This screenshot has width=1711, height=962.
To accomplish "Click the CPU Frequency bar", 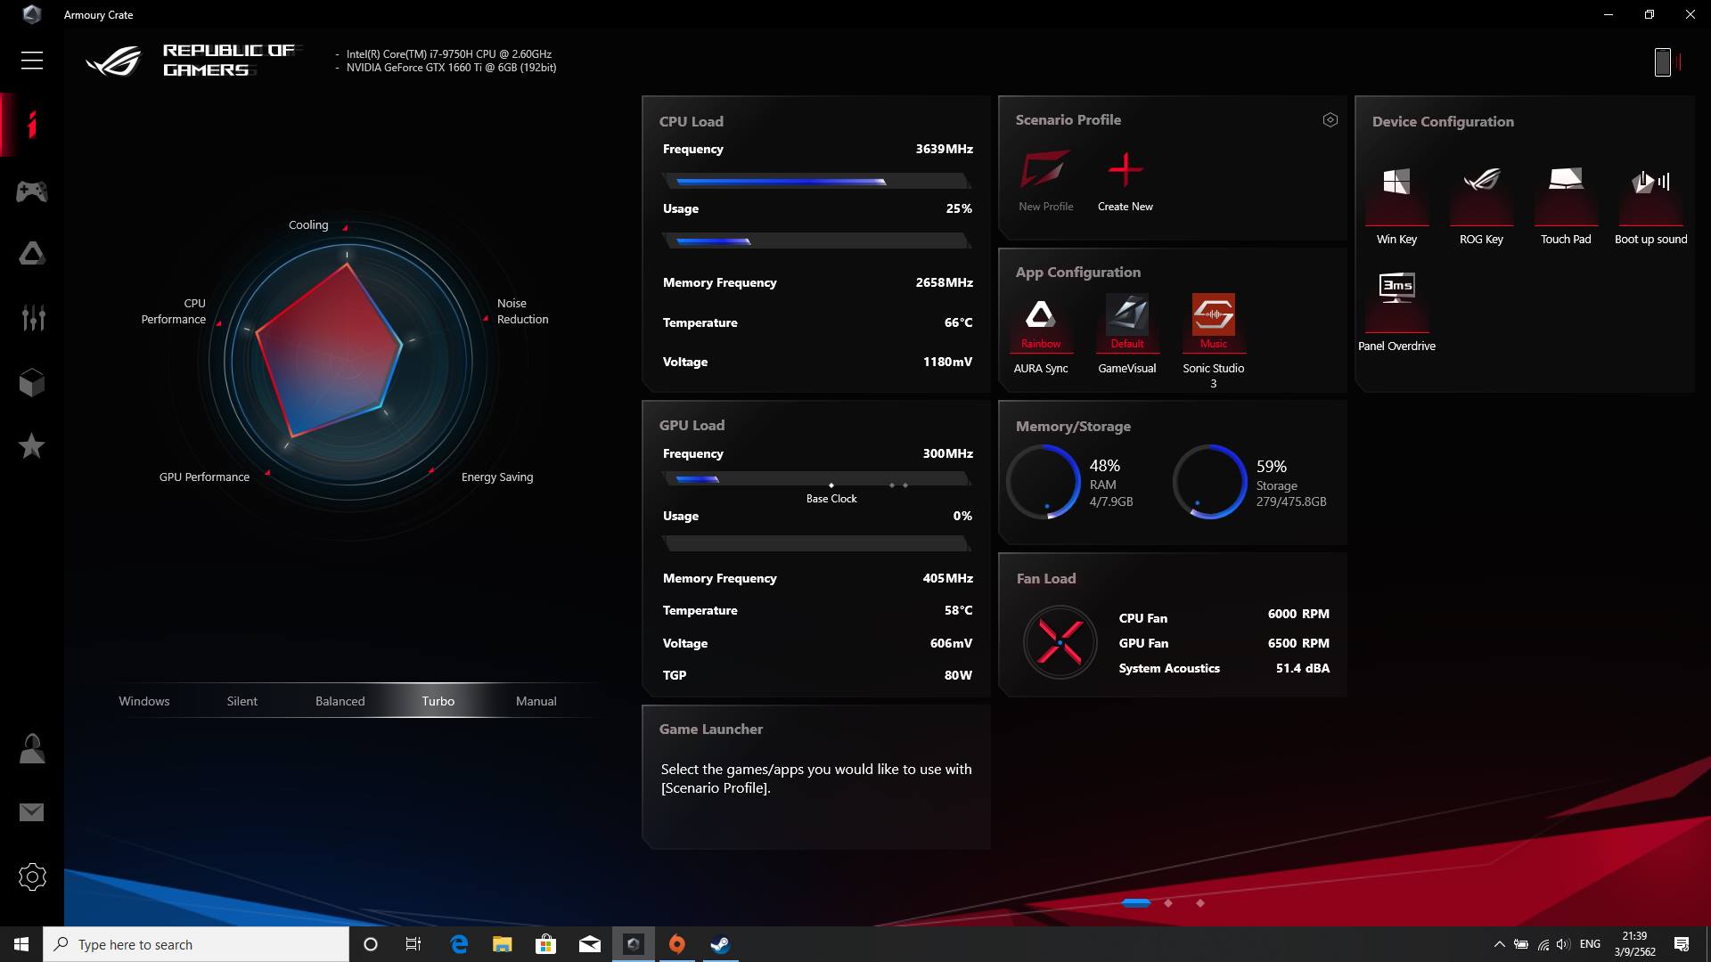I will 816,181.
